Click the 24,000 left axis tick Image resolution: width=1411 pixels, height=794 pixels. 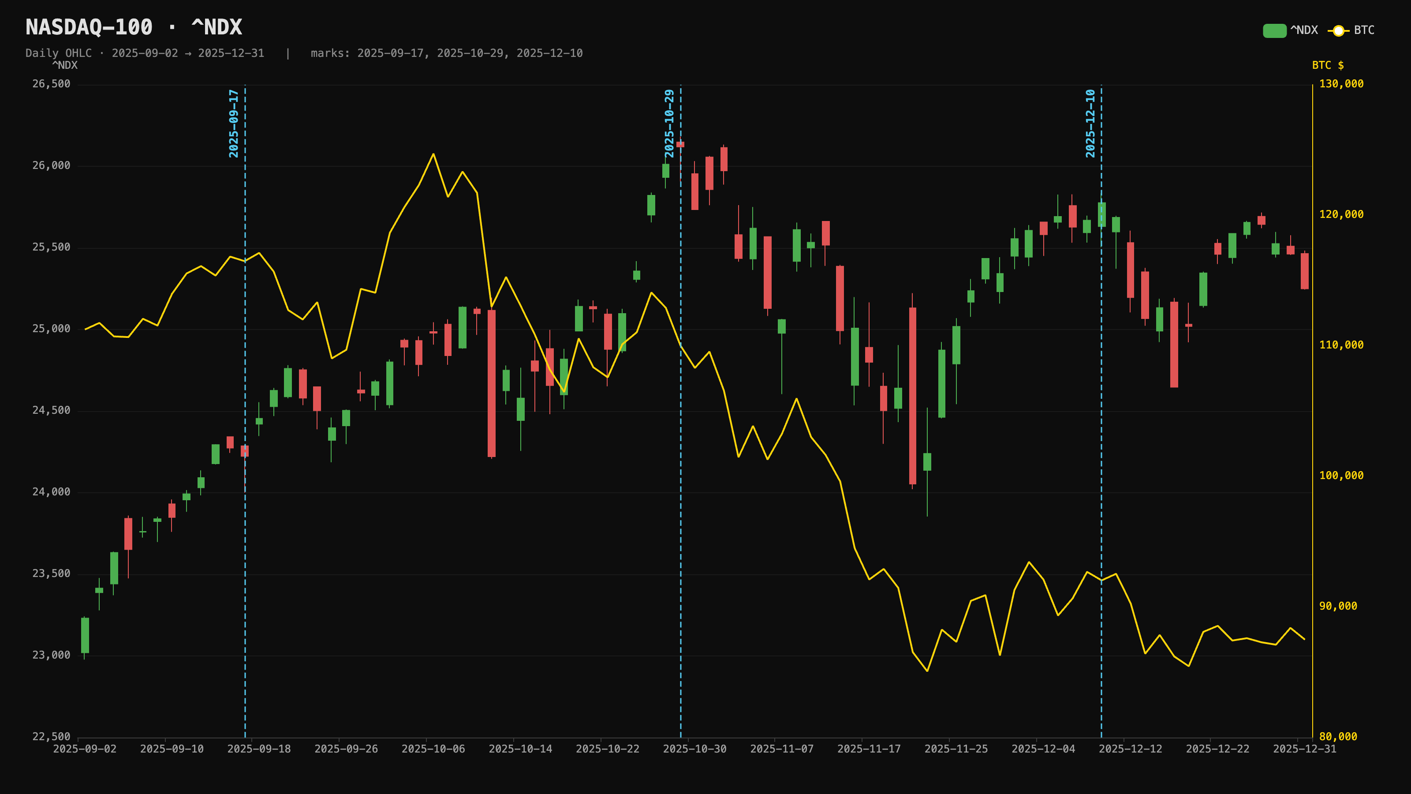(52, 492)
